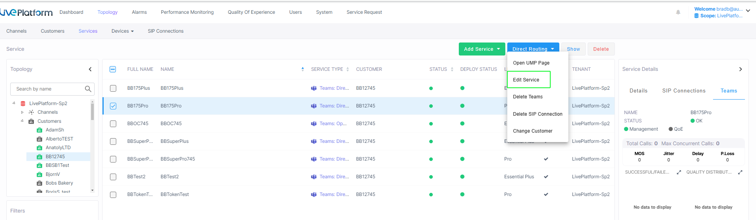Click the AdamSh customer icon in tree
The width and height of the screenshot is (756, 220).
point(39,130)
